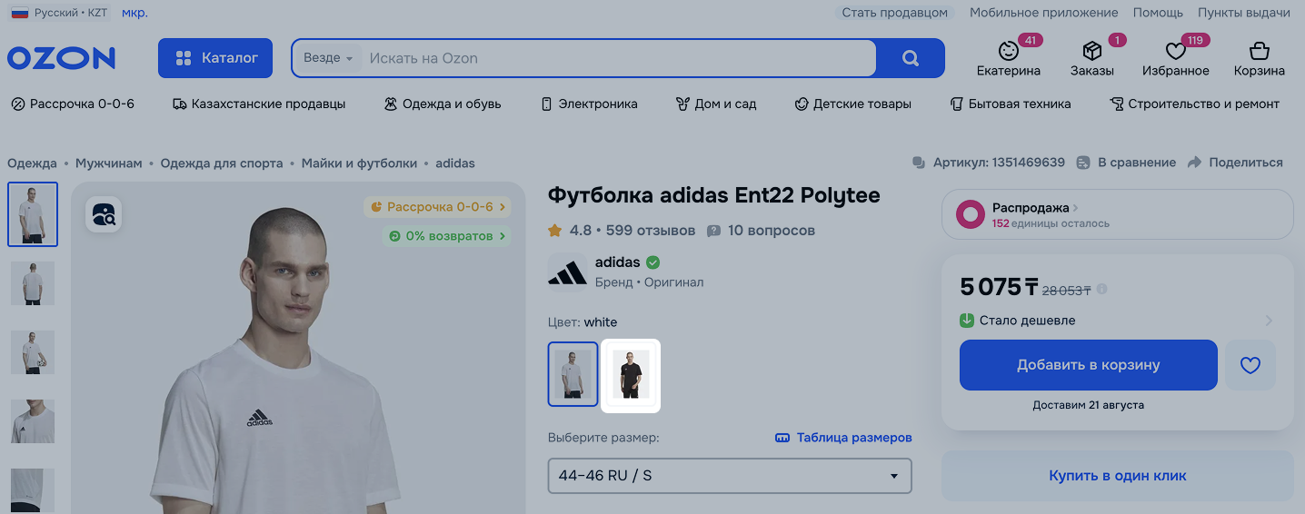Open the adidas brand name link
Viewport: 1305px width, 514px height.
click(x=618, y=262)
